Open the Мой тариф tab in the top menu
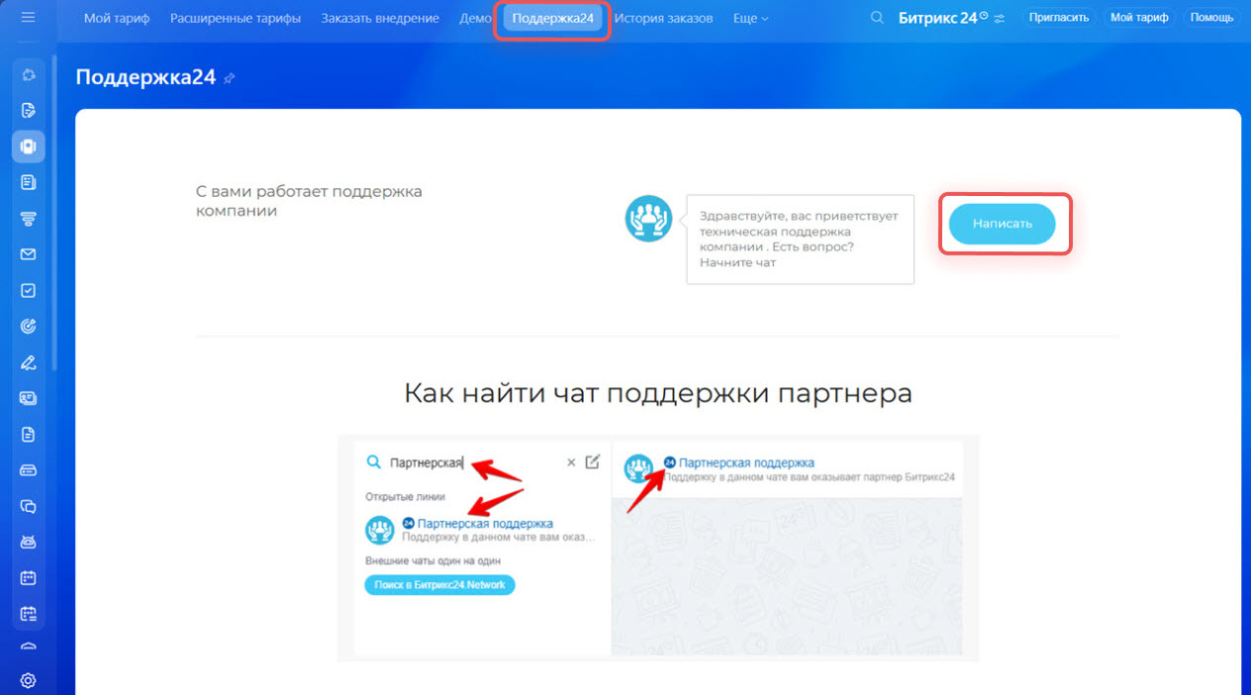Viewport: 1251px width, 695px height. pyautogui.click(x=117, y=18)
